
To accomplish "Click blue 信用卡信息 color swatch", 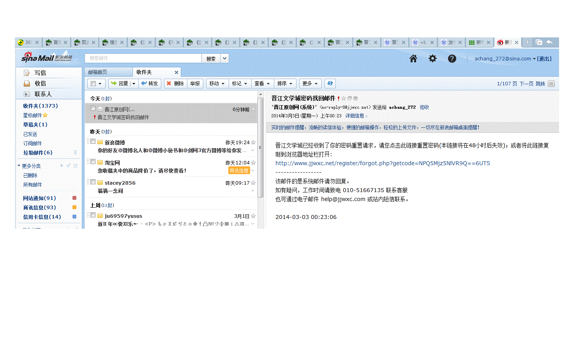I will [x=74, y=217].
